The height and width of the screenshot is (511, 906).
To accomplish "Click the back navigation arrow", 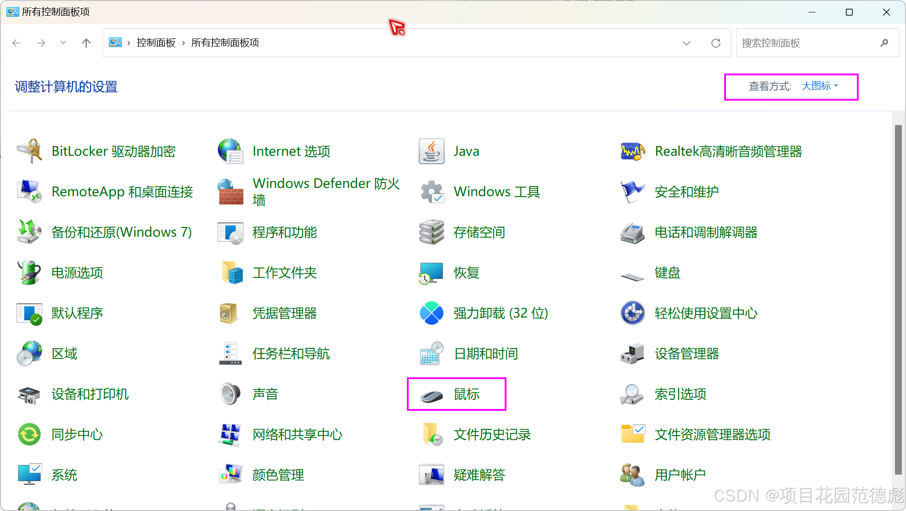I will pos(17,43).
